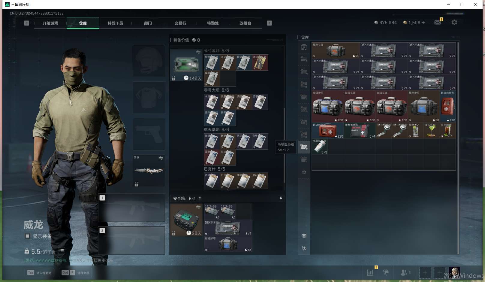The width and height of the screenshot is (485, 282).
Task: Select the highlighted 高级医药箱 container icon
Action: [x=304, y=147]
